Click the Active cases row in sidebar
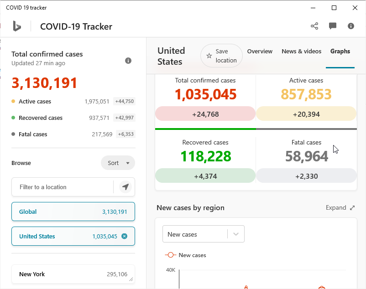Viewport: 366px width, 289px height. click(73, 101)
